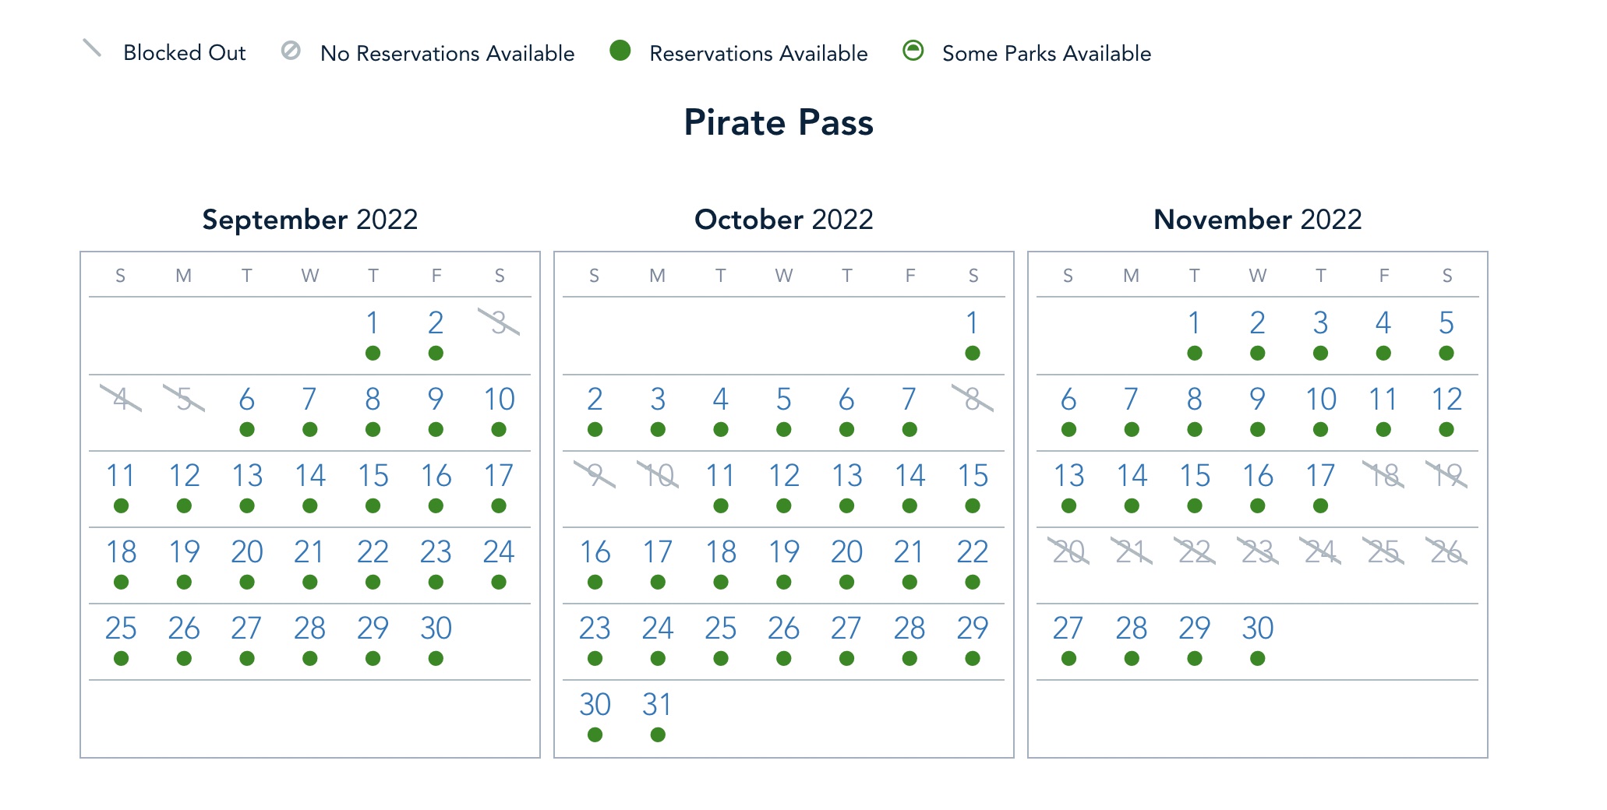Viewport: 1607px width, 810px height.
Task: Click blocked-out date November 24
Action: 1320,552
